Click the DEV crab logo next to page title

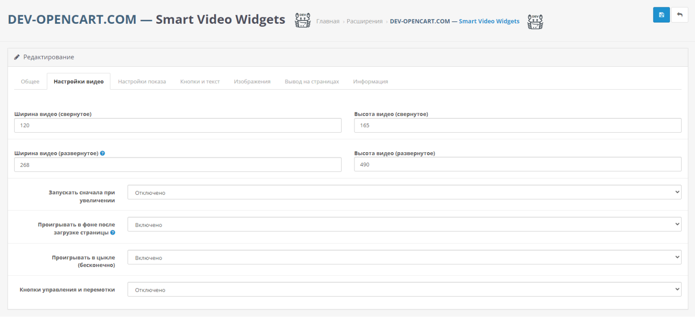coord(303,20)
